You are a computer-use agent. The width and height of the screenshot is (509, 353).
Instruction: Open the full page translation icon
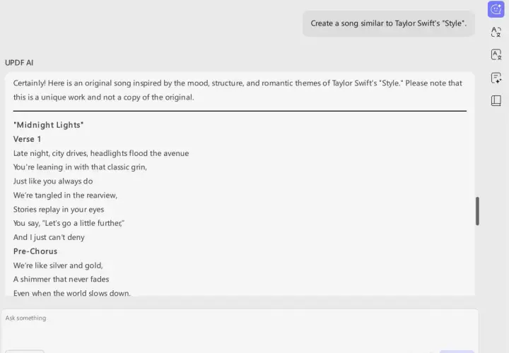[x=496, y=54]
